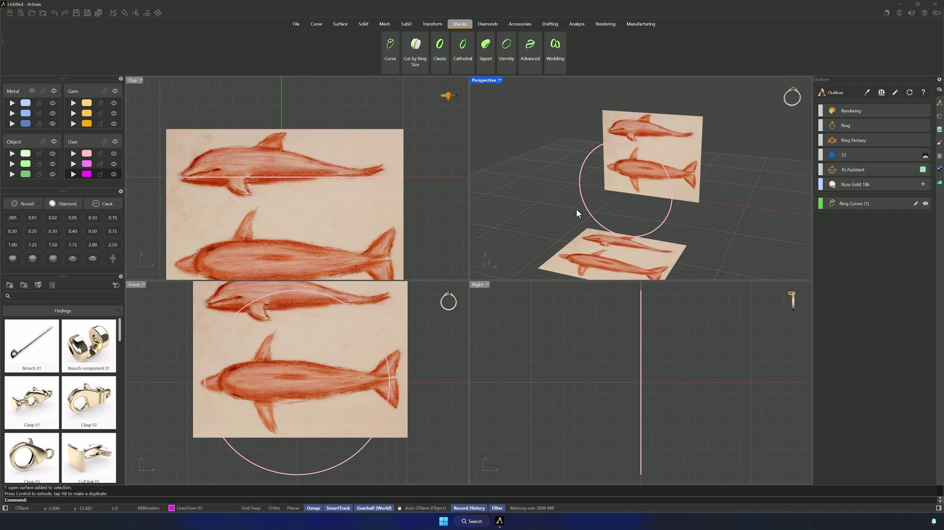The width and height of the screenshot is (944, 530).
Task: Click the User/User 03 color swatch in status bar
Action: click(x=171, y=508)
